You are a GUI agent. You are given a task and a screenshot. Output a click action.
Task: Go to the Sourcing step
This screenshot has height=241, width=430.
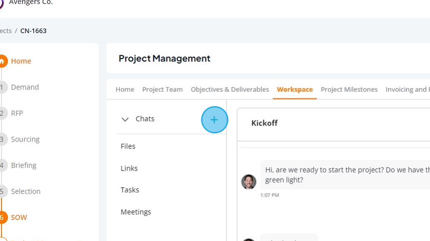25,139
